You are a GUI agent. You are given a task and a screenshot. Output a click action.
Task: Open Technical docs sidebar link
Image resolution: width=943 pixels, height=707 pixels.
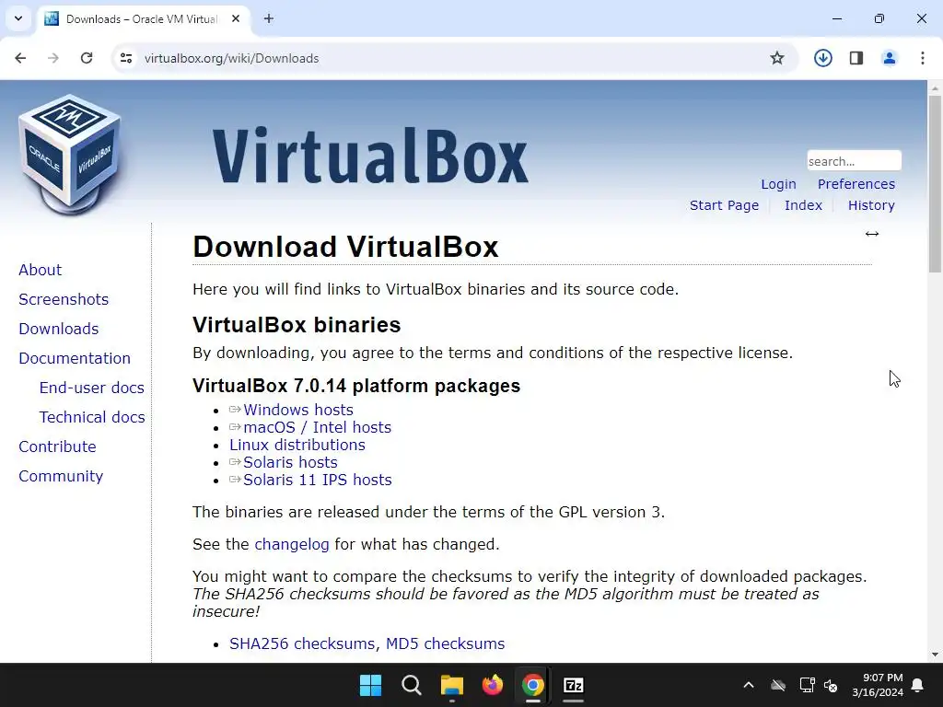92,417
